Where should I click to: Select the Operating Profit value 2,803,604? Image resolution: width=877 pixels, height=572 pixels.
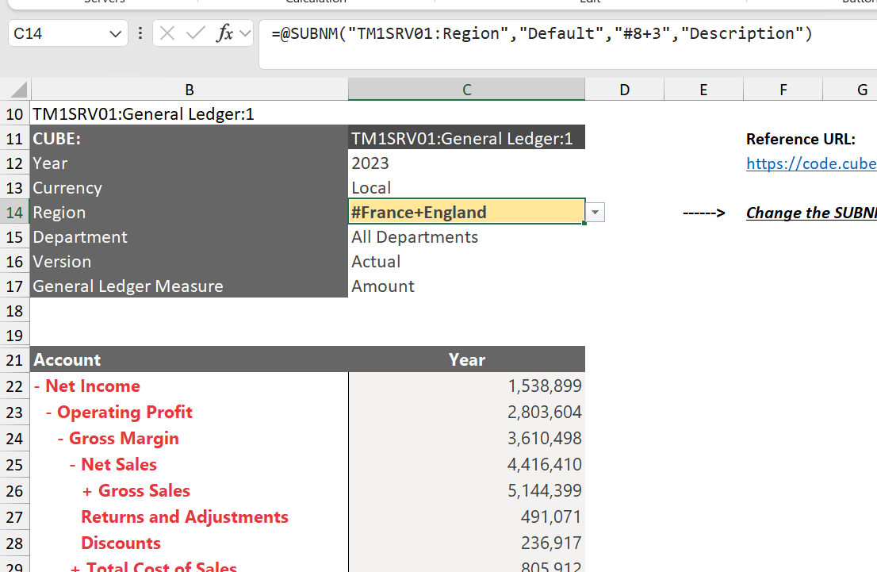point(466,413)
